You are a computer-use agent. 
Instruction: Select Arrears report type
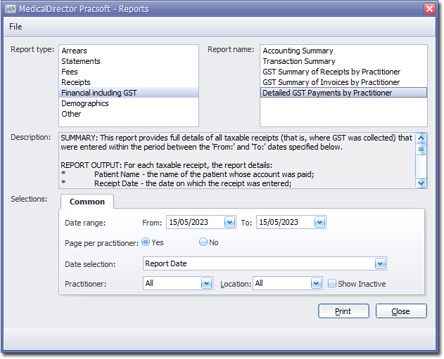(75, 51)
